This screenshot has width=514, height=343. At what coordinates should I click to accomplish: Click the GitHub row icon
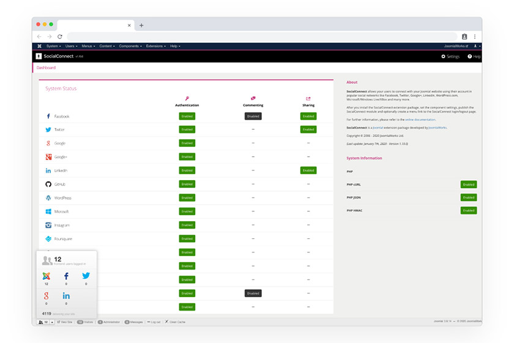(x=48, y=184)
